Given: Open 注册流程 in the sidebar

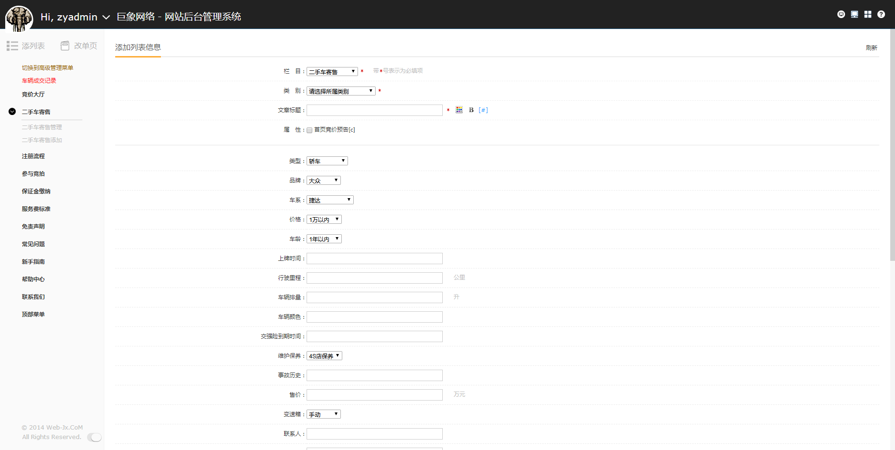Looking at the screenshot, I should 33,156.
